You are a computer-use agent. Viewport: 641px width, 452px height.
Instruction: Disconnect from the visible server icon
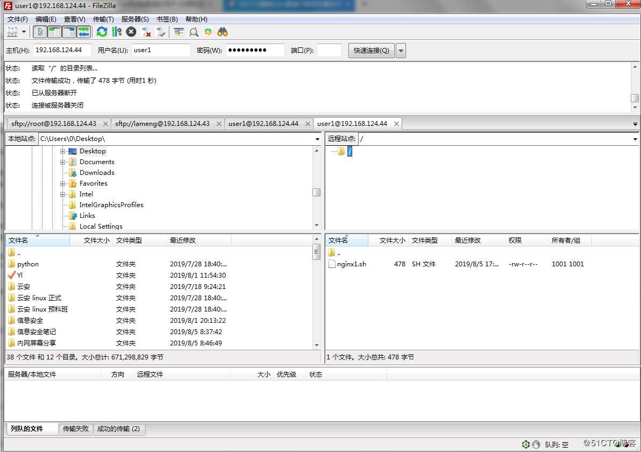click(146, 32)
